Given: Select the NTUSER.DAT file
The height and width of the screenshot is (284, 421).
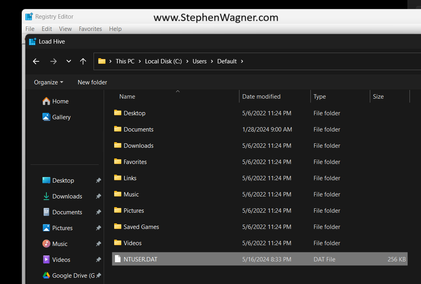Looking at the screenshot, I should (140, 259).
